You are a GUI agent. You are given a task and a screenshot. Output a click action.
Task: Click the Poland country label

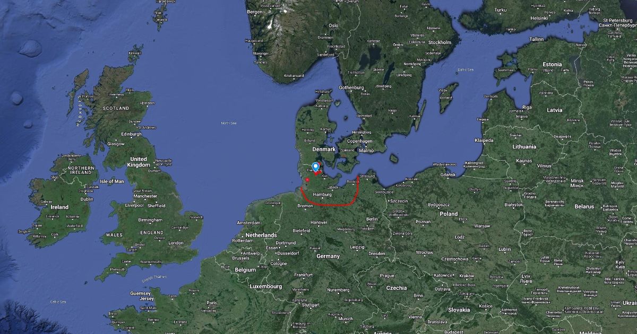pos(449,214)
